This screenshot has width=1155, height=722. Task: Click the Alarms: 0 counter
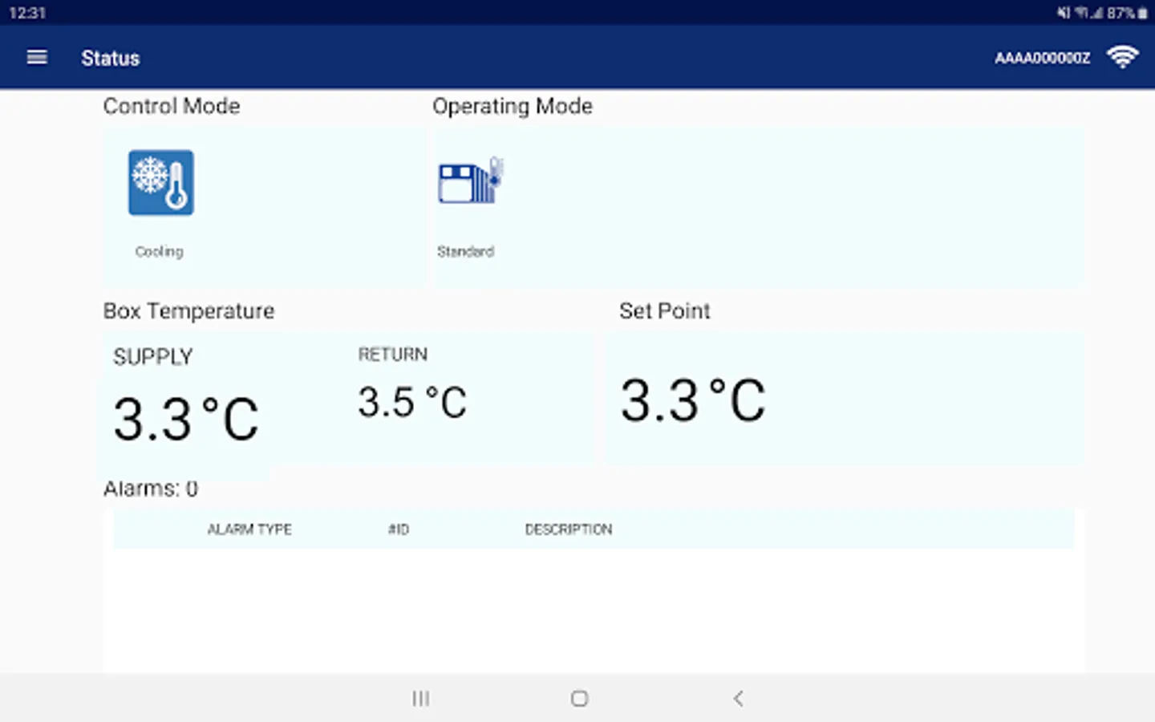[151, 489]
